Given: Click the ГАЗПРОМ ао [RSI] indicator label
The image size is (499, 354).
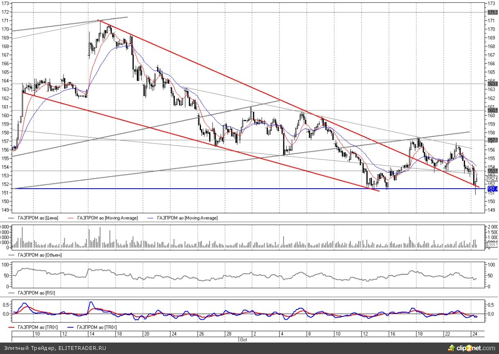Looking at the screenshot, I should tap(37, 293).
